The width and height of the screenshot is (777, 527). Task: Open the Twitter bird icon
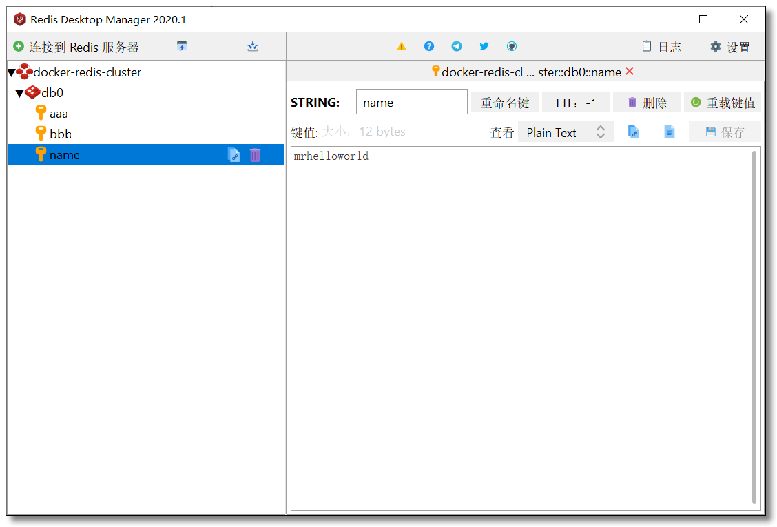tap(484, 47)
